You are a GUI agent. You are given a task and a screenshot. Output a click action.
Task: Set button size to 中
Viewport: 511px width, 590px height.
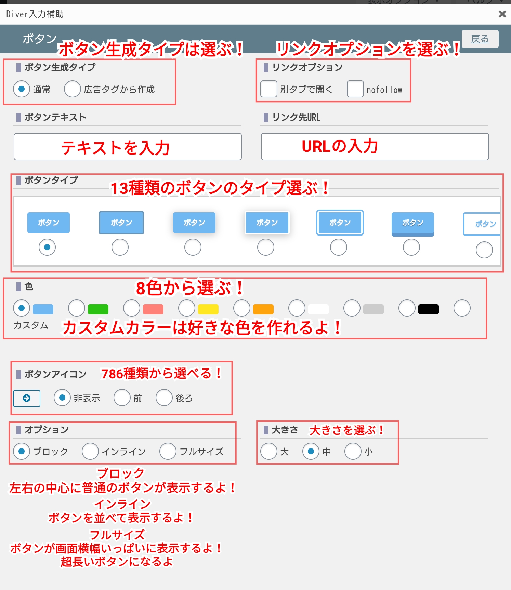pos(311,451)
